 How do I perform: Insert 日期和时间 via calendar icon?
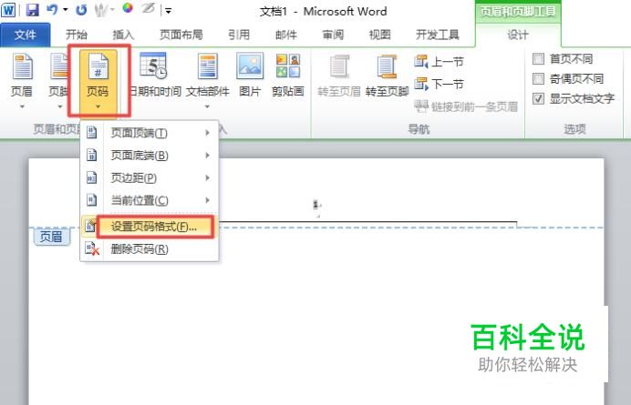tap(153, 66)
